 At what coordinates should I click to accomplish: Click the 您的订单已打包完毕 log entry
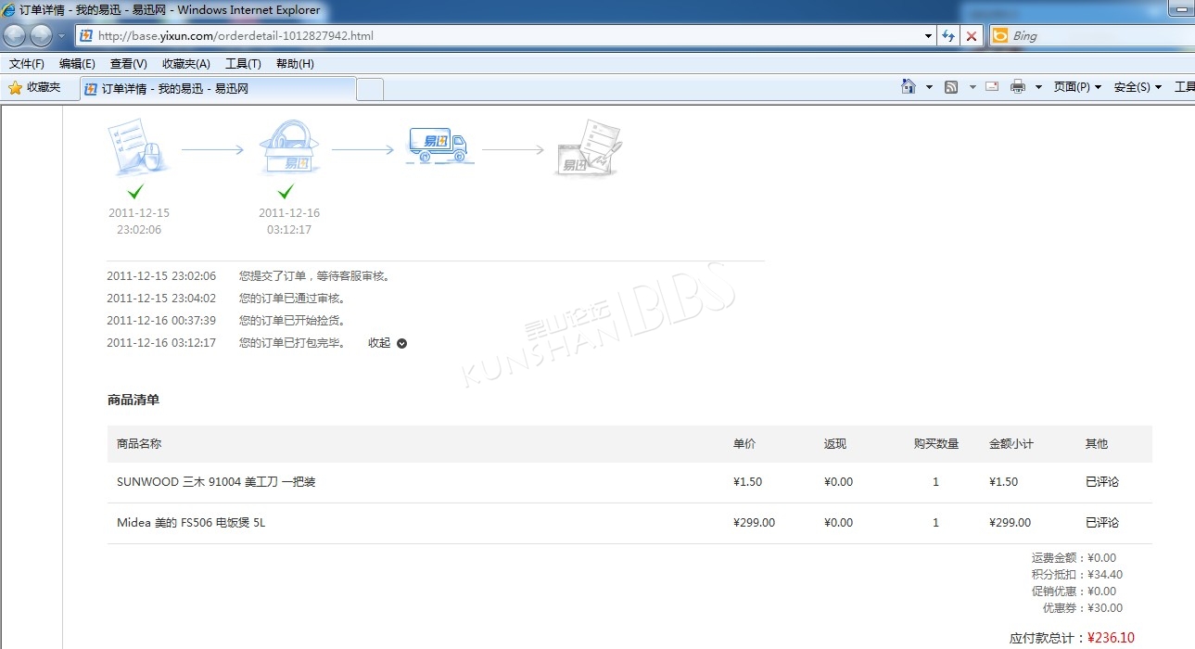(x=292, y=343)
